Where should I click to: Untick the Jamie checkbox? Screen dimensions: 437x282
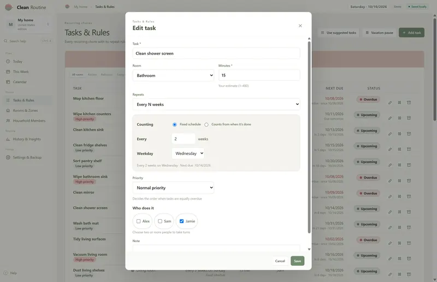click(x=181, y=221)
